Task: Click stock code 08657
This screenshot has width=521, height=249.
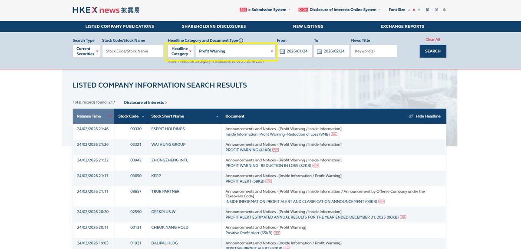Action: click(136, 192)
